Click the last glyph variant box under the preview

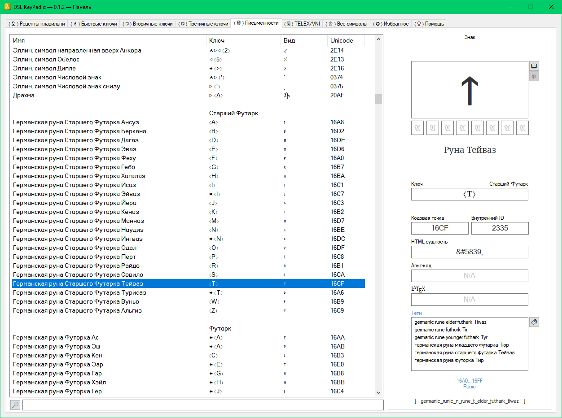[522, 128]
